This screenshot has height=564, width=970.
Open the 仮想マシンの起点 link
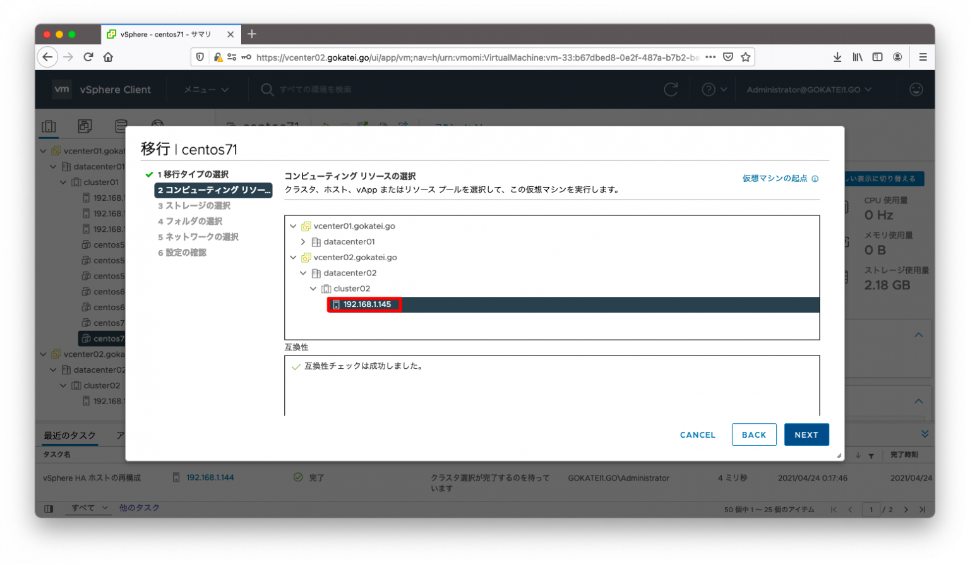775,178
